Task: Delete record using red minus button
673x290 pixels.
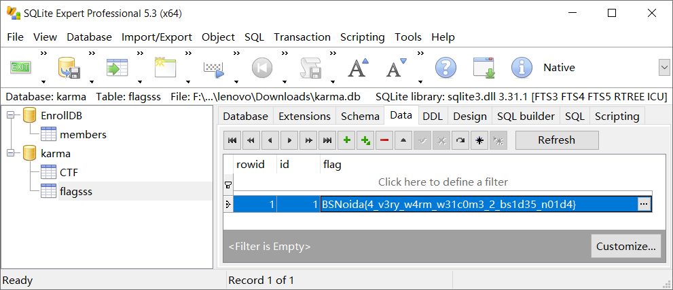Action: tap(384, 140)
